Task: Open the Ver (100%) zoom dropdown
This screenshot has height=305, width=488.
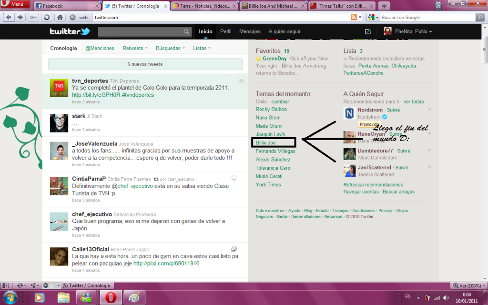Action: (x=468, y=285)
